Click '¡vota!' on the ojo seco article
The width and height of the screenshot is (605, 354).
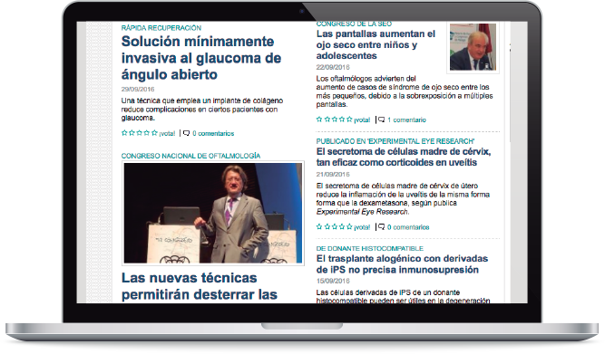click(x=362, y=120)
